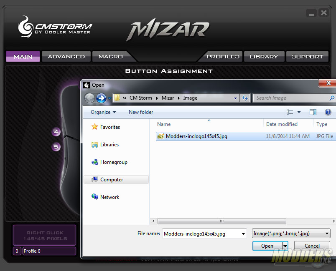Open the ADVANCED tab
The width and height of the screenshot is (336, 271).
(x=66, y=57)
